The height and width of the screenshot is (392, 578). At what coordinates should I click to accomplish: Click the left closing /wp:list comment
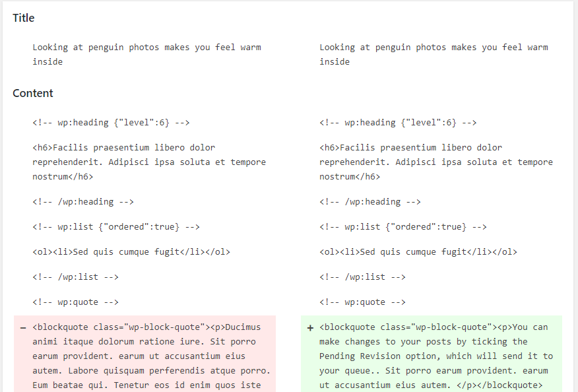(x=75, y=277)
